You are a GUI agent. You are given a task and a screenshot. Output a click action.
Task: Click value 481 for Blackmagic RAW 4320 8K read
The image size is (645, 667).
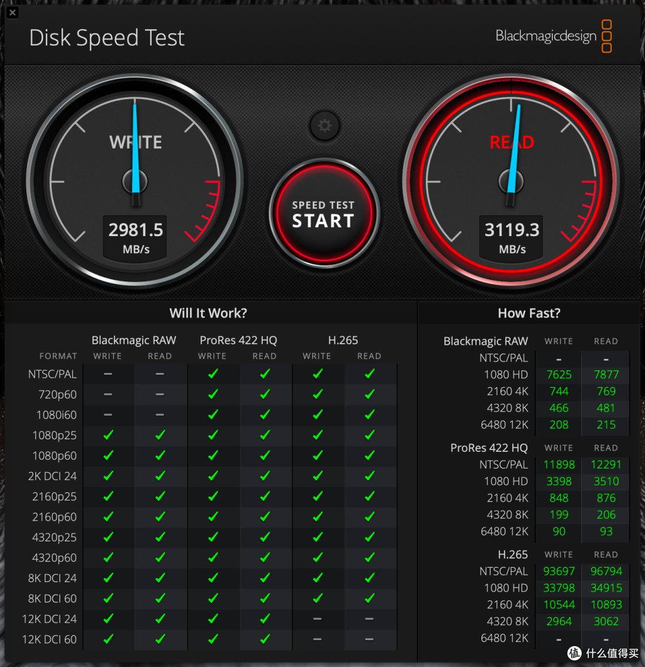click(606, 408)
